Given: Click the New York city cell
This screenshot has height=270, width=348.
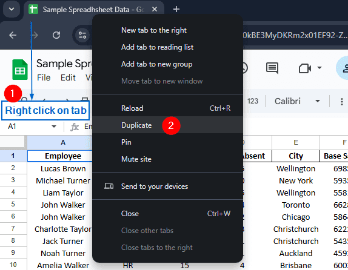Looking at the screenshot, I should click(296, 180).
